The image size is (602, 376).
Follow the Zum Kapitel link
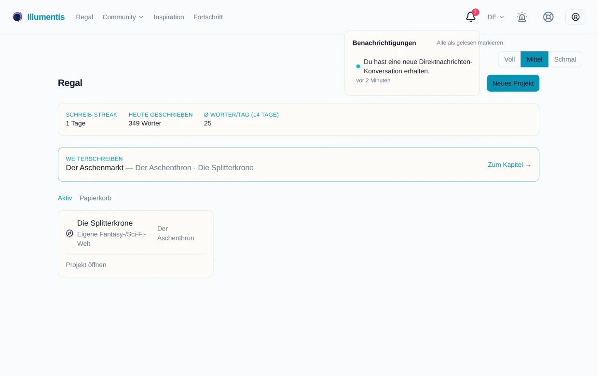coord(509,165)
